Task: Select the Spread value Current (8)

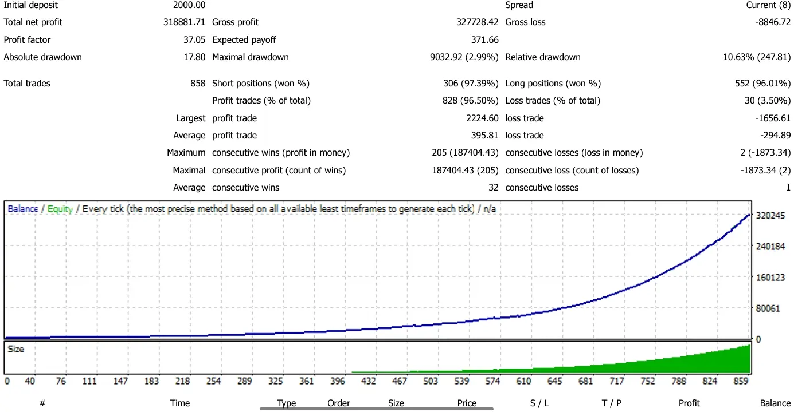Action: pyautogui.click(x=769, y=5)
